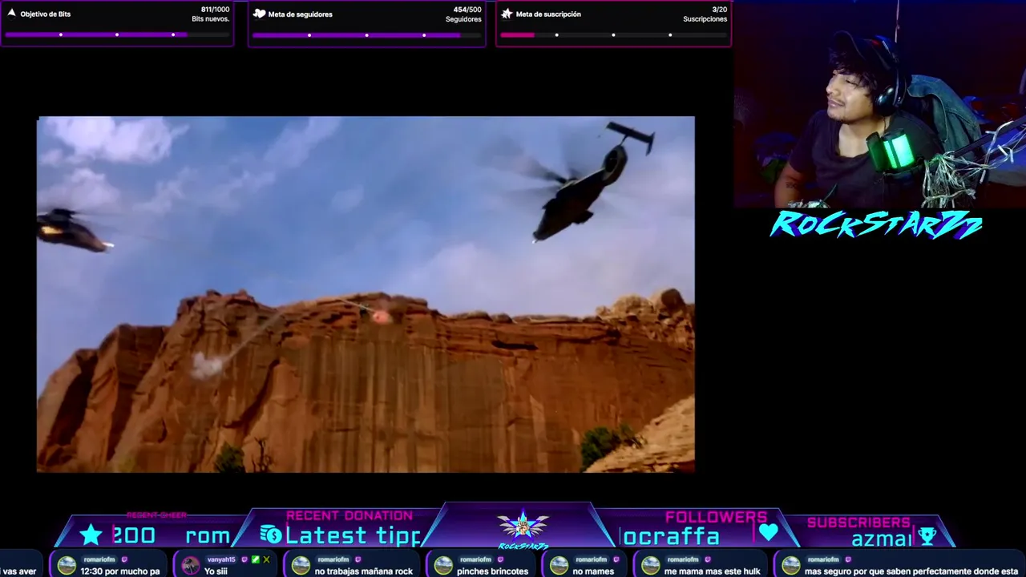Screen dimensions: 1026x577
Task: Click the purple badge in the '12:30 por mucho pa' message
Action: tap(124, 559)
